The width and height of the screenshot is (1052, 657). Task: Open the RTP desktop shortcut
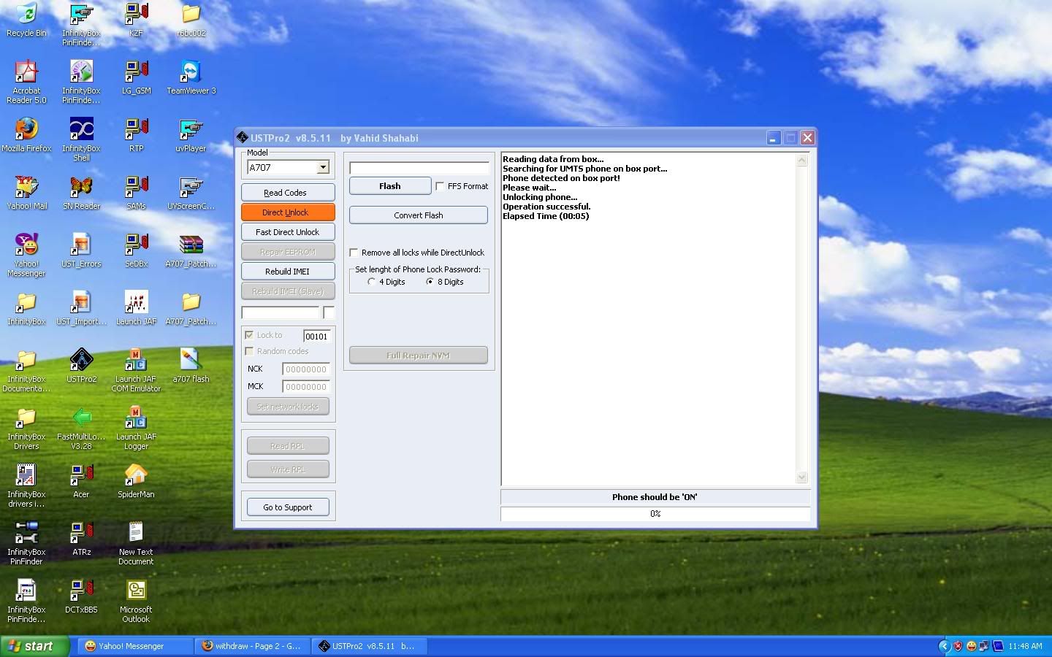[x=136, y=135]
